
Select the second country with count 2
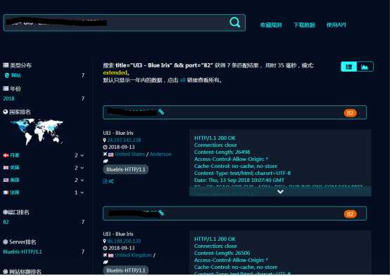pos(15,167)
